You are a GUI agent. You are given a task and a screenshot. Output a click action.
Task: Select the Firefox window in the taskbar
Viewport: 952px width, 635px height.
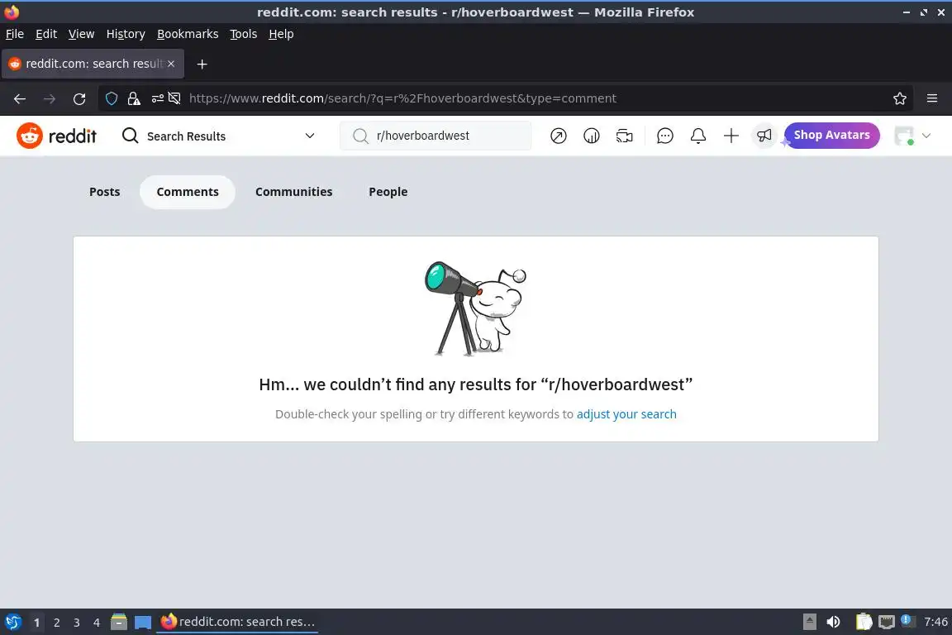pos(237,622)
